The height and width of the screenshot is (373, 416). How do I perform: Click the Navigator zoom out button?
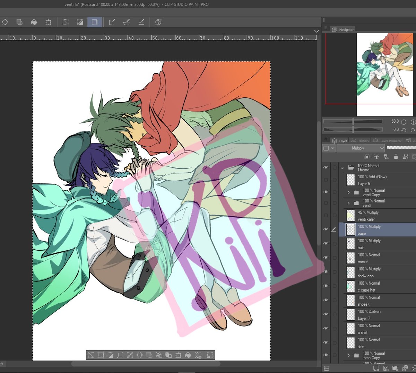coord(404,122)
